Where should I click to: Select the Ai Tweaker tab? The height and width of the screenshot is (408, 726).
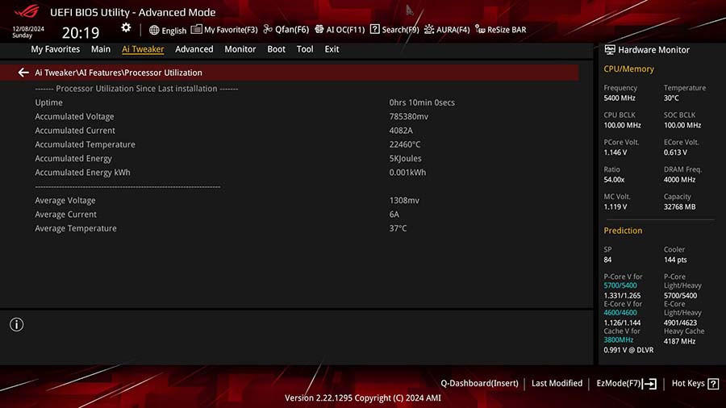[x=143, y=49]
